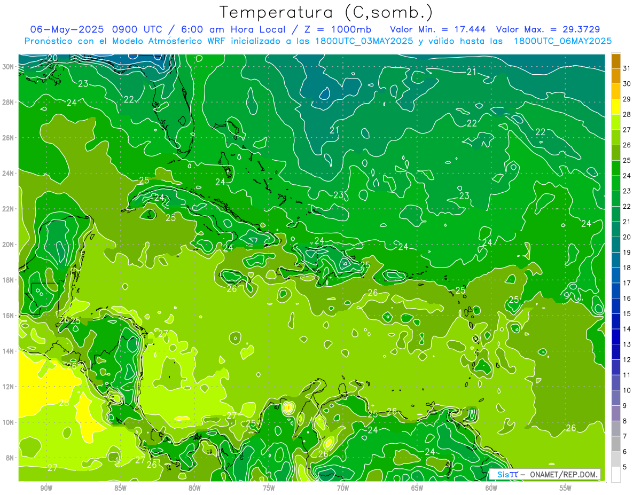The image size is (641, 495).
Task: Click the colorbar scale label "12"
Action: pos(627,359)
